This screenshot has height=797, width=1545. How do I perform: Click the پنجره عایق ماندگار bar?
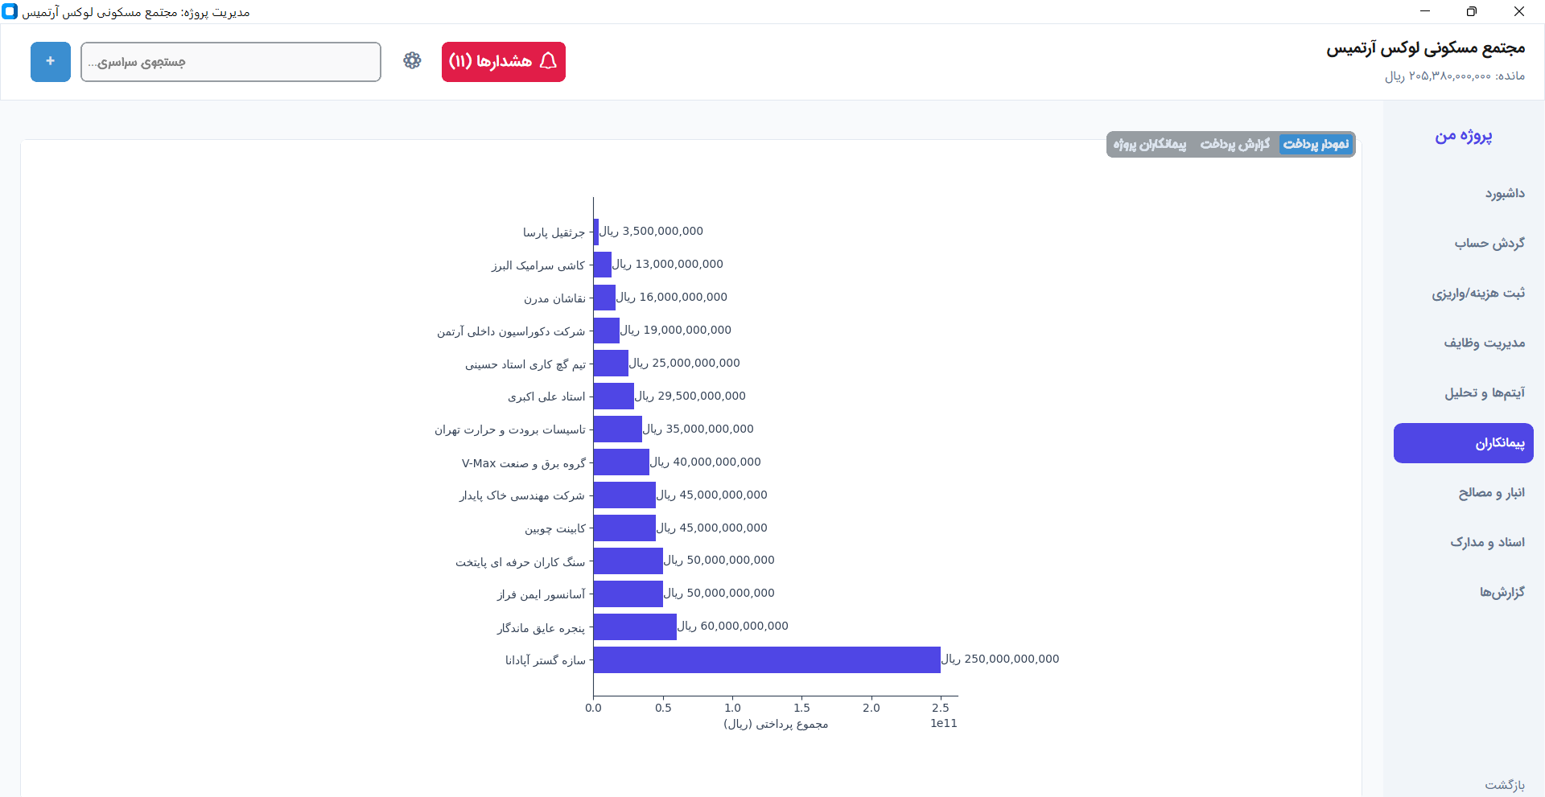[635, 627]
